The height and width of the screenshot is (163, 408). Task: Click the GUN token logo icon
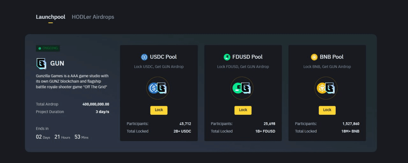(x=41, y=64)
